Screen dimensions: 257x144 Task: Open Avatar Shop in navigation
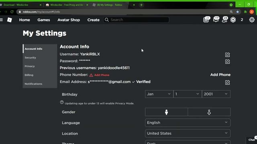(x=69, y=20)
